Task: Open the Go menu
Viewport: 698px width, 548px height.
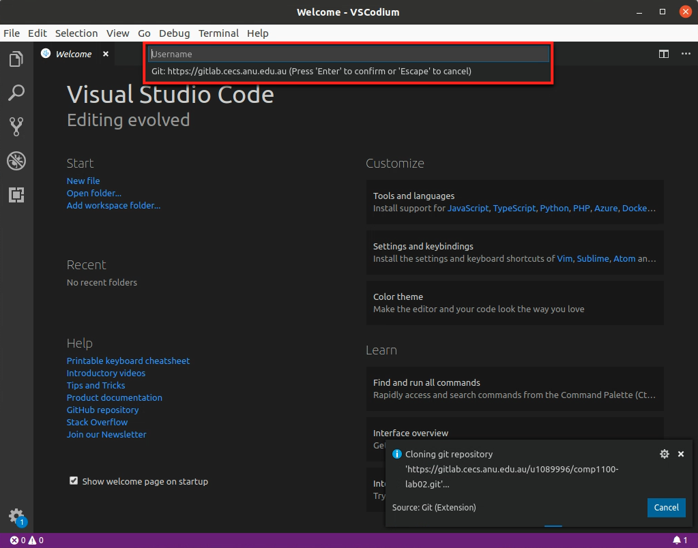Action: tap(144, 33)
